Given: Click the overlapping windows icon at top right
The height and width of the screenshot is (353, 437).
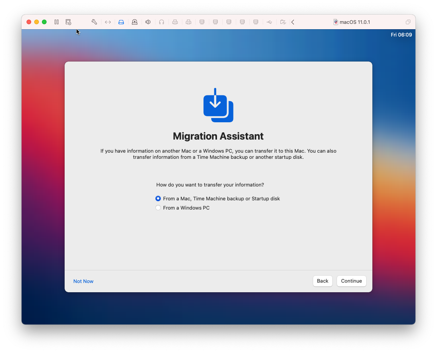Looking at the screenshot, I should [x=408, y=22].
